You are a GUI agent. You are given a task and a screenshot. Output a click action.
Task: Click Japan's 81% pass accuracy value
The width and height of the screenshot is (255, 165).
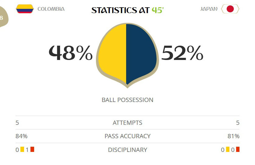(x=233, y=136)
